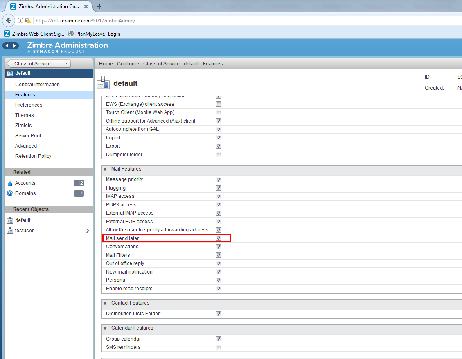462x359 pixels.
Task: Toggle POP3 access checkbox
Action: [219, 205]
